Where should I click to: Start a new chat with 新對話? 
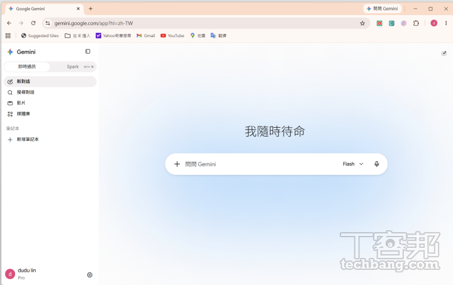click(x=50, y=81)
